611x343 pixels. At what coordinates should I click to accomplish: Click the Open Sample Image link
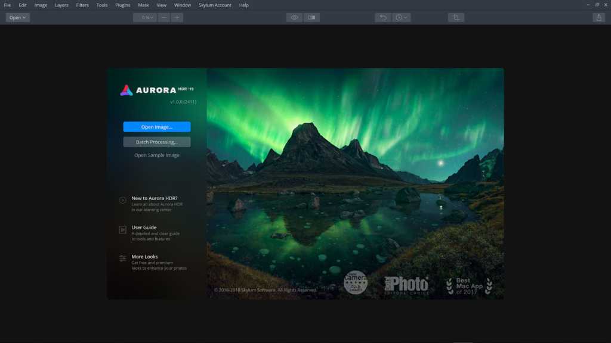click(x=157, y=155)
